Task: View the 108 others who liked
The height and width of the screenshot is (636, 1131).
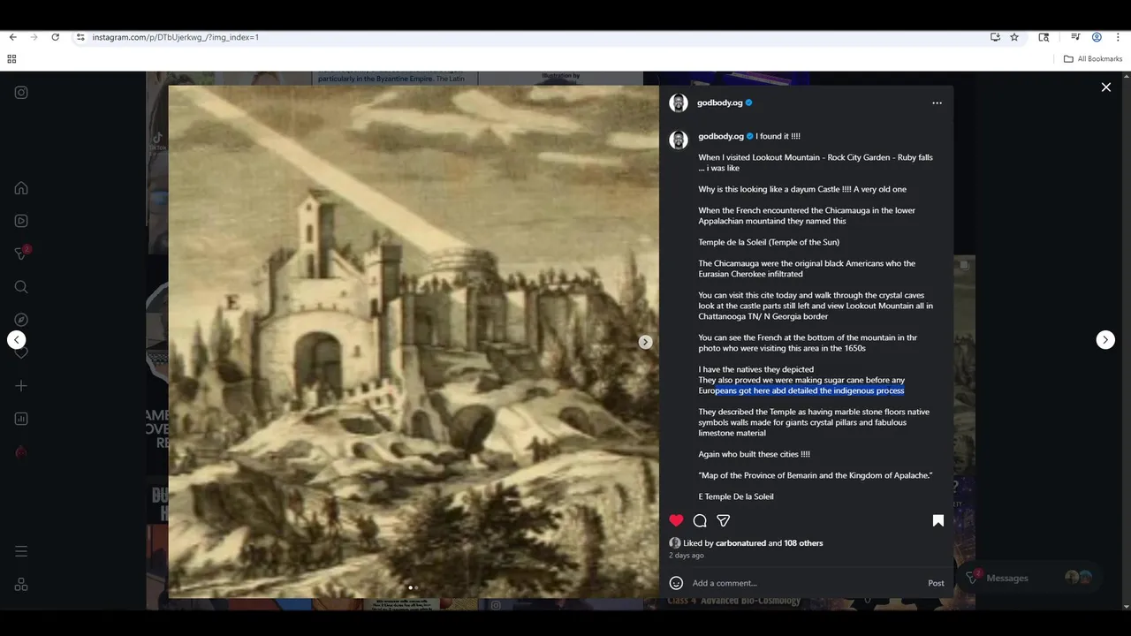Action: [x=803, y=543]
